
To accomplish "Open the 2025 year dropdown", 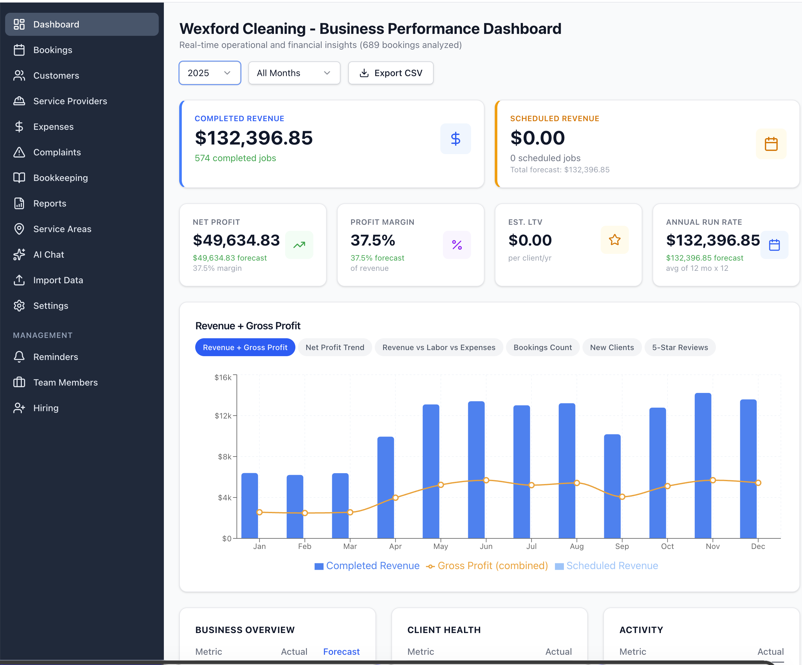I will [x=210, y=73].
